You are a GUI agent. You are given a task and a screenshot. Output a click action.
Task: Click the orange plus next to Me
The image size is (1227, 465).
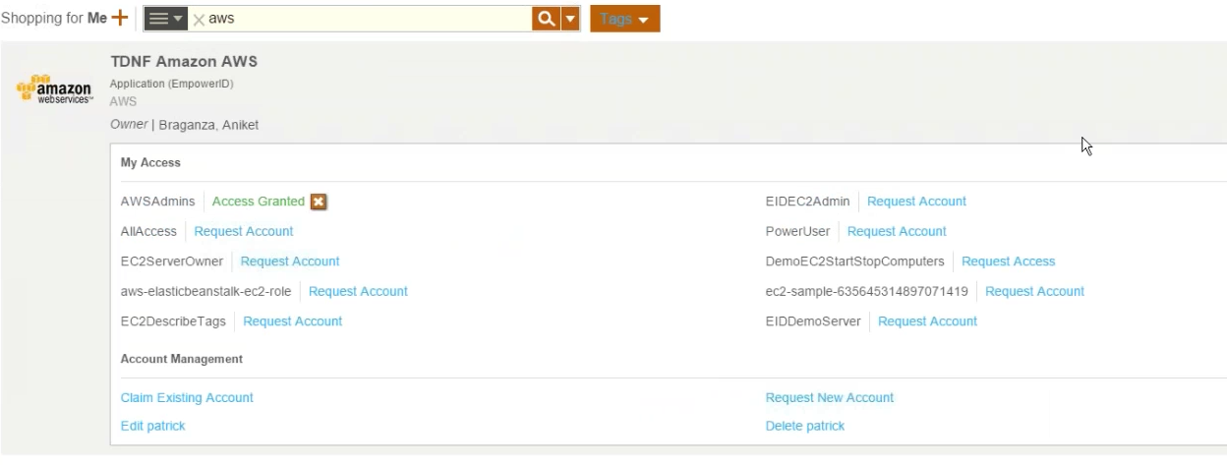pos(120,18)
